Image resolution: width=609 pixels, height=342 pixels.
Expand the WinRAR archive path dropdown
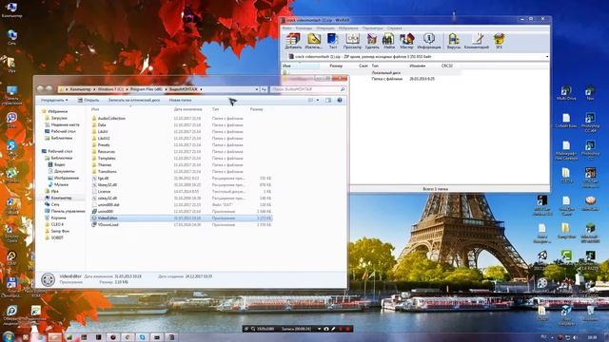pos(547,57)
